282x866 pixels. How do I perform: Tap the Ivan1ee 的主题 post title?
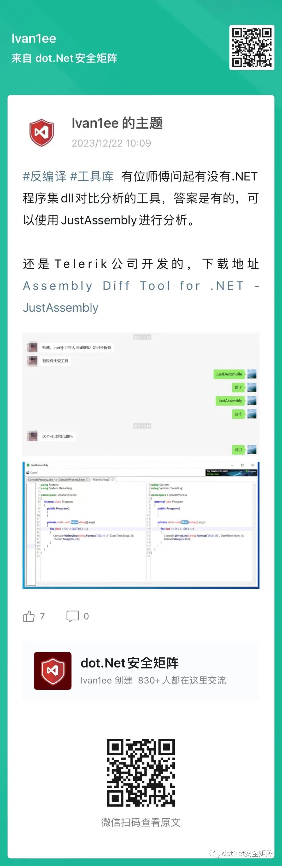(117, 123)
